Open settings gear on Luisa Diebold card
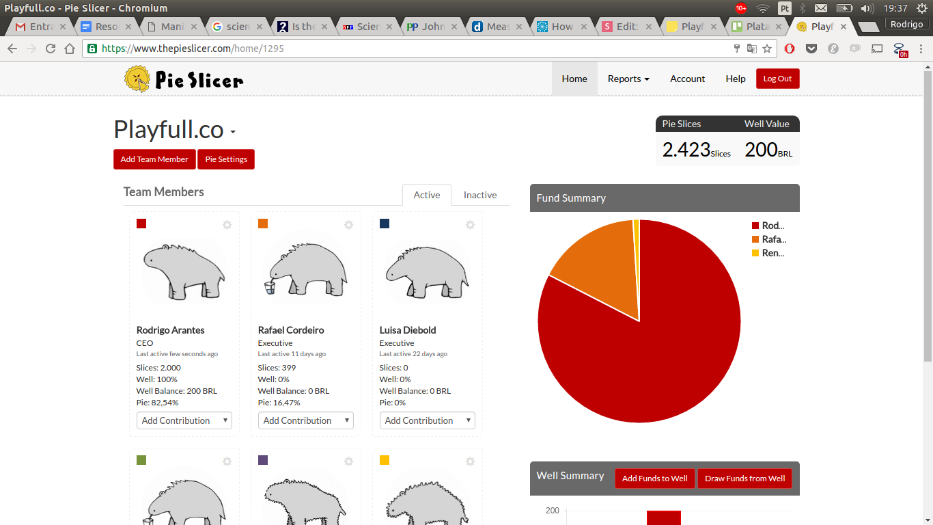Viewport: 933px width, 525px height. point(470,225)
